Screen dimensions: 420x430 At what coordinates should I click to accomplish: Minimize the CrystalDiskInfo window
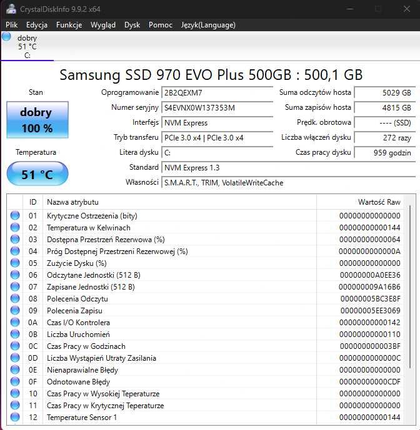pos(349,9)
